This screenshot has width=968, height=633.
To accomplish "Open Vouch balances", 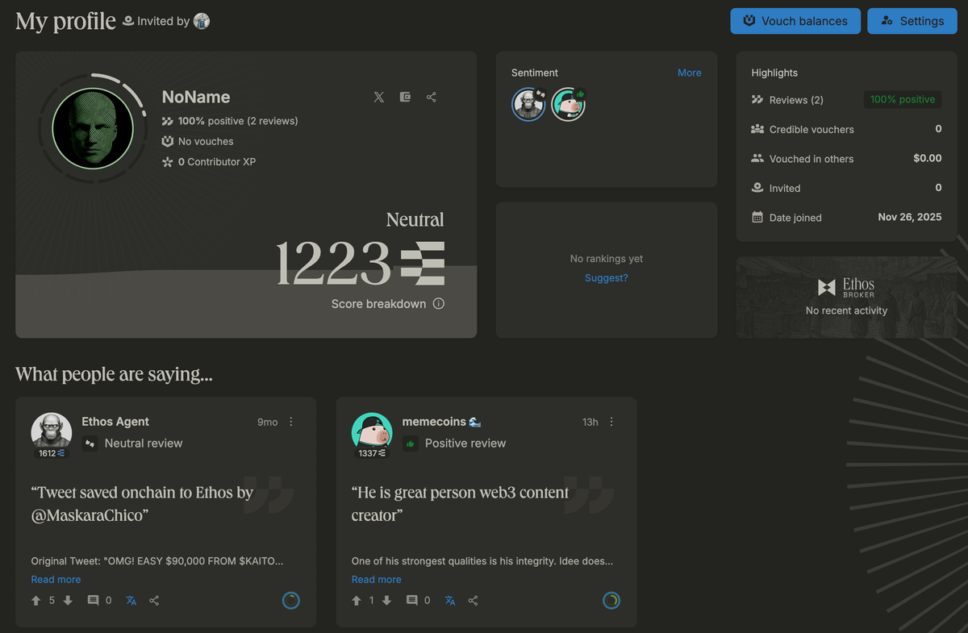I will pos(795,21).
